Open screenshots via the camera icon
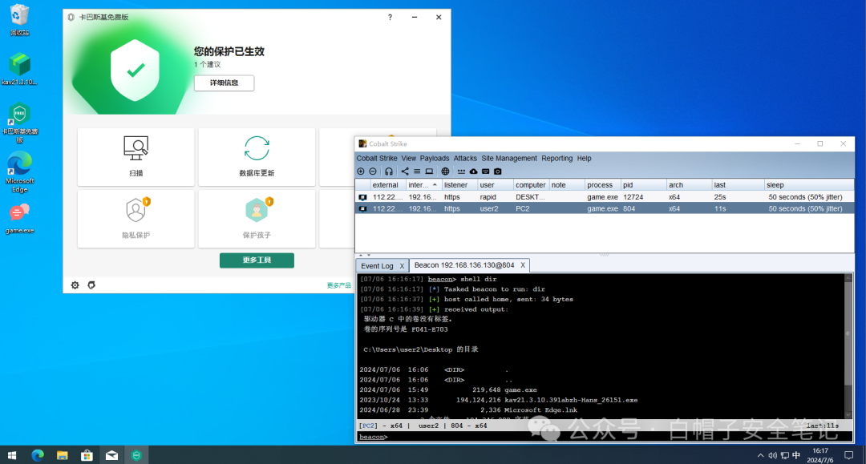 [x=498, y=171]
